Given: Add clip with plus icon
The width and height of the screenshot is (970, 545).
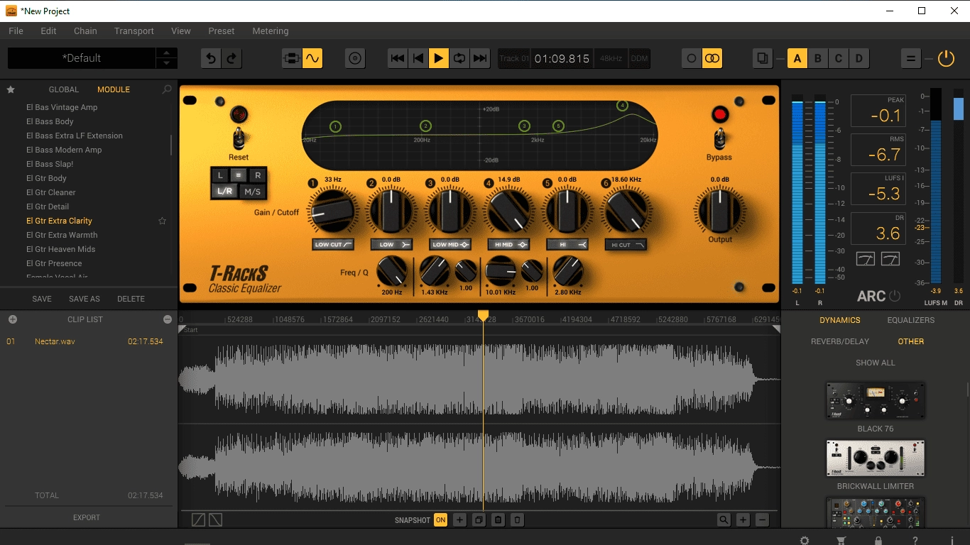Looking at the screenshot, I should point(12,319).
